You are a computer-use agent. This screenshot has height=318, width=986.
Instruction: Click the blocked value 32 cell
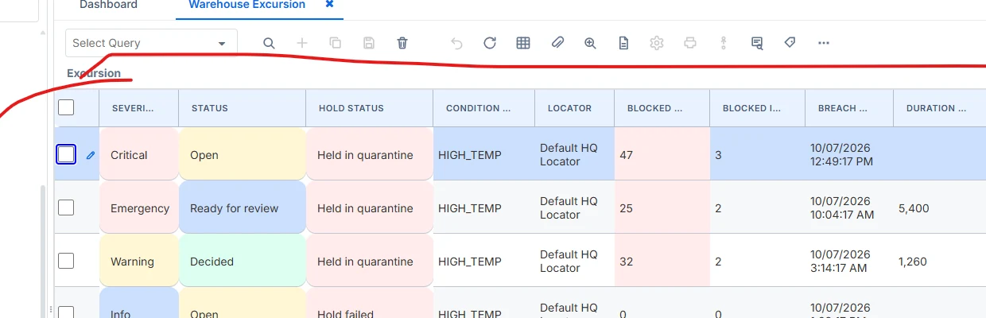point(662,260)
